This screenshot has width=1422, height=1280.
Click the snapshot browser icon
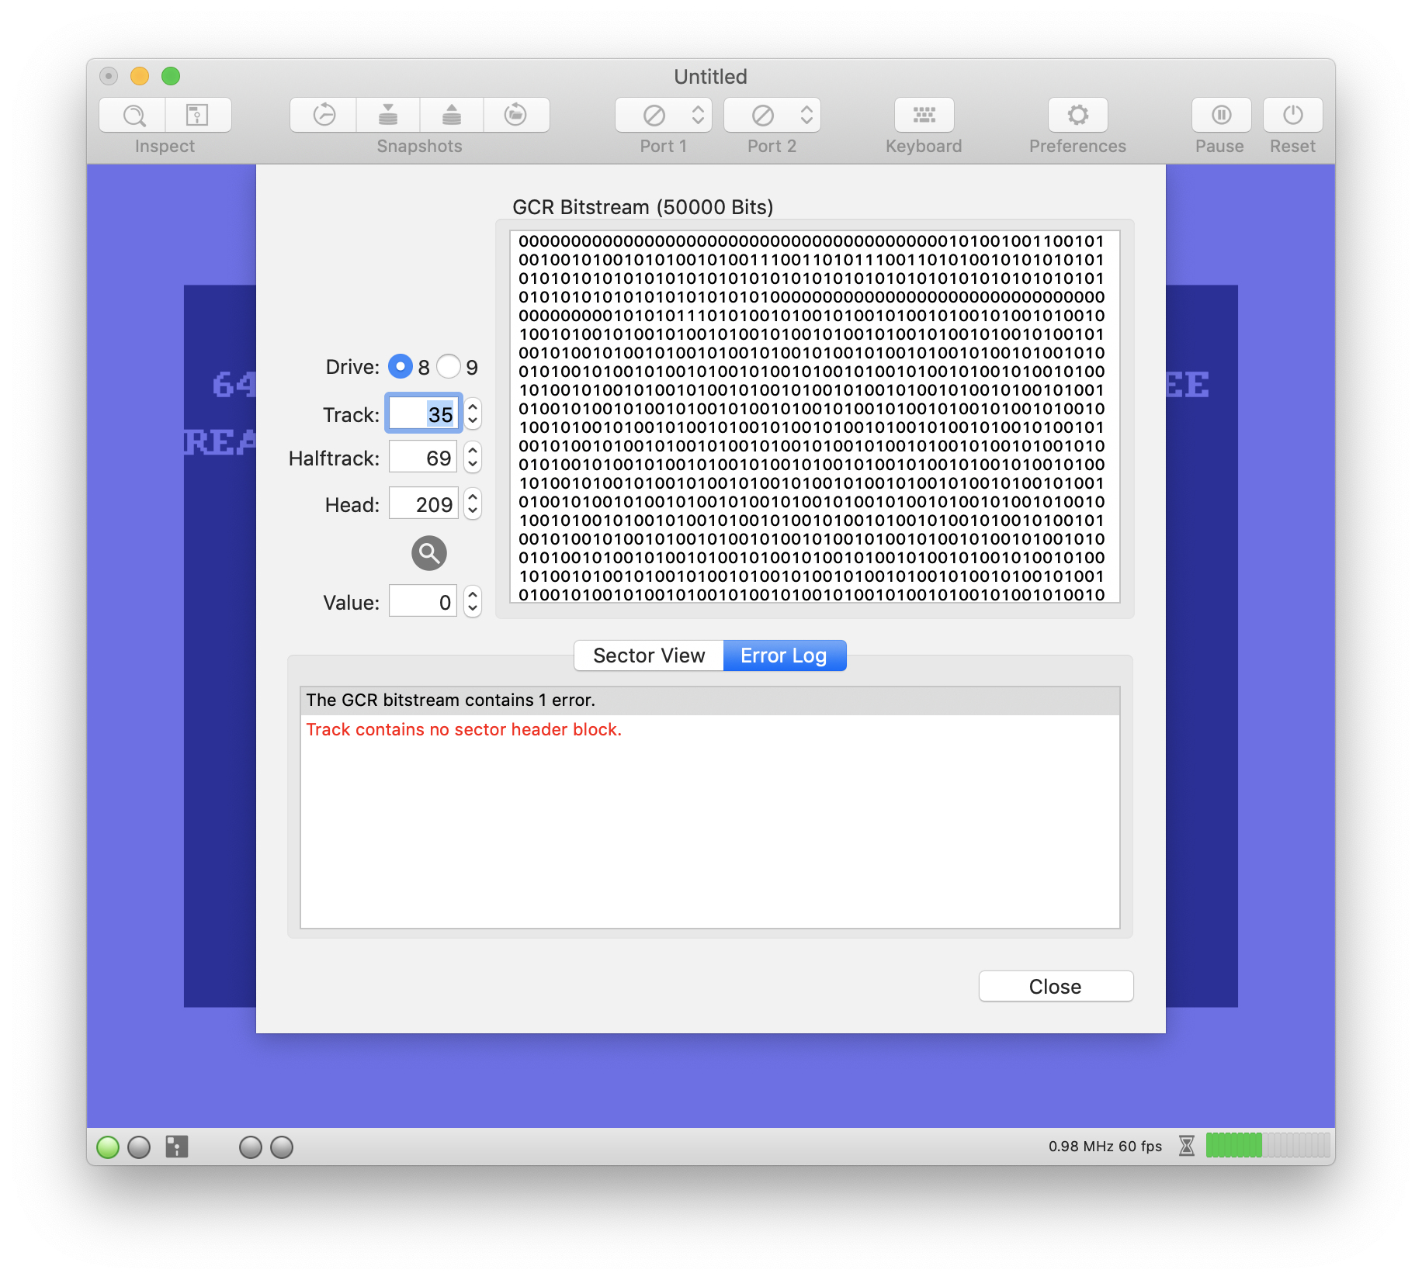pos(516,115)
